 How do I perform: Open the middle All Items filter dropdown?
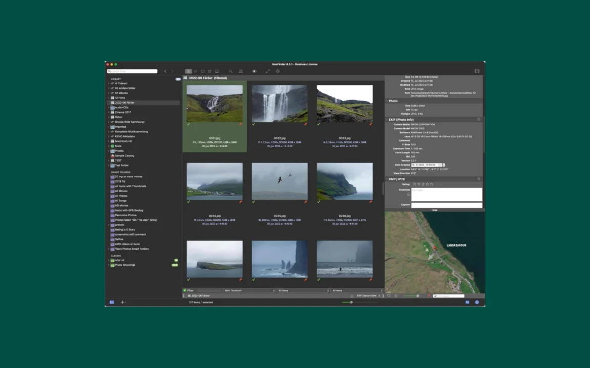coord(303,291)
